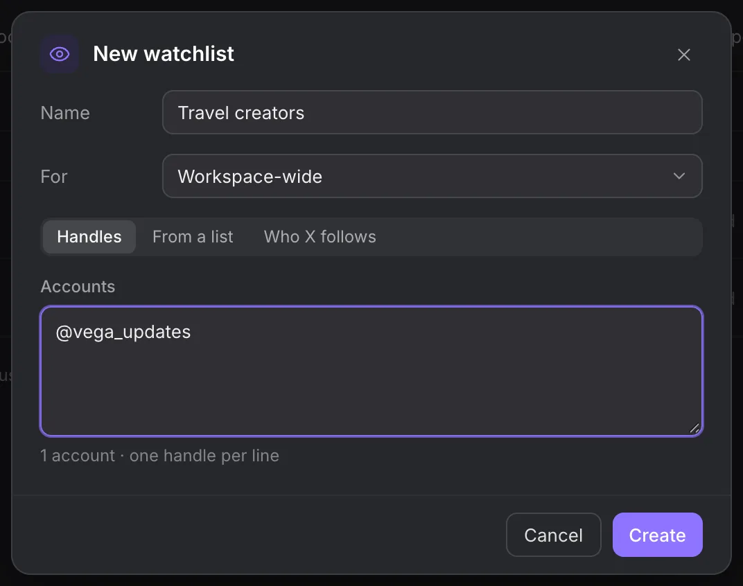Close the New watchlist dialog
Viewport: 743px width, 586px height.
(684, 55)
